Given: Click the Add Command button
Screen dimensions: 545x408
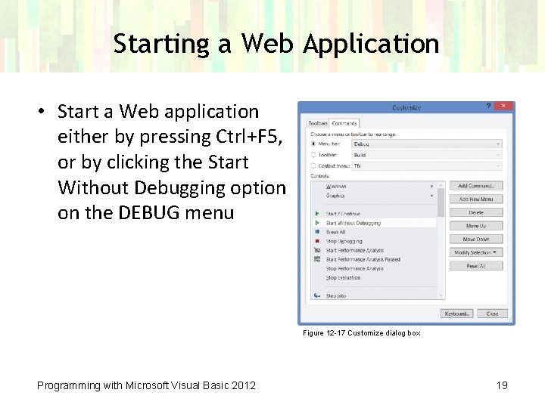Looking at the screenshot, I should 476,186.
